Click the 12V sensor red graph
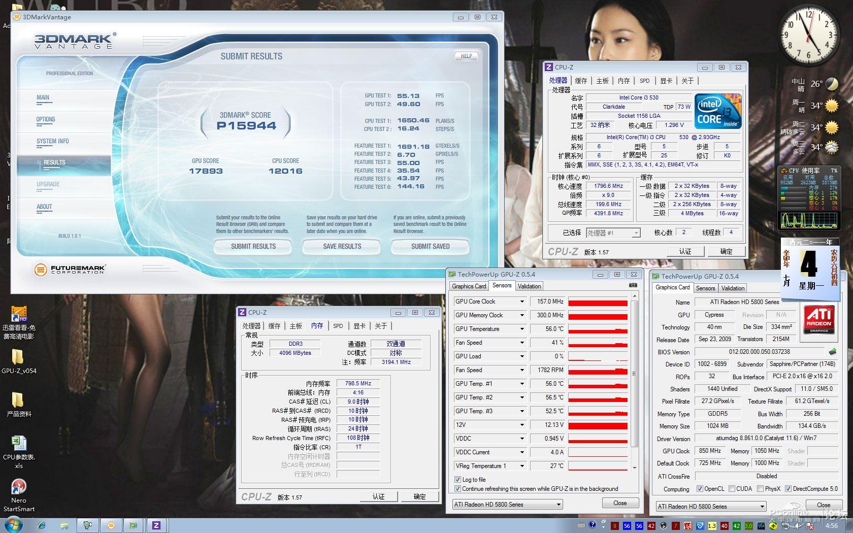 [x=598, y=425]
